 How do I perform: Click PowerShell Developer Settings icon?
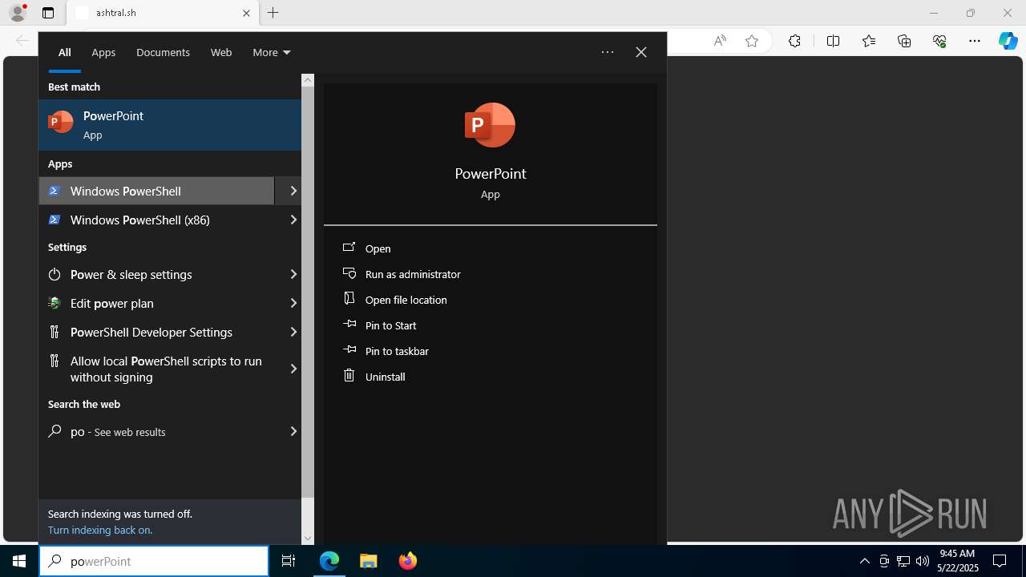55,332
